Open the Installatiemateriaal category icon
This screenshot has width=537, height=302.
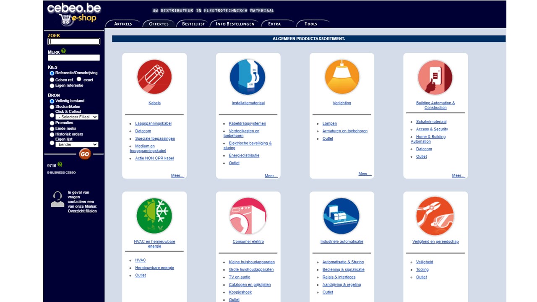(248, 77)
